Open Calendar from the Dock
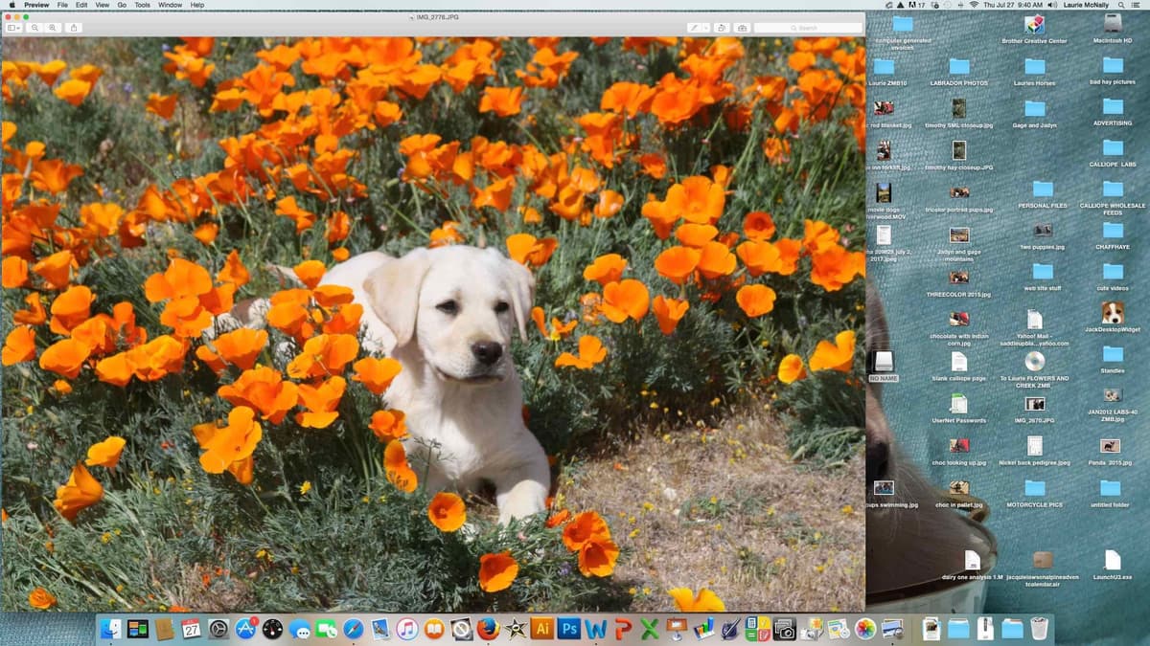This screenshot has width=1150, height=646. [x=191, y=629]
